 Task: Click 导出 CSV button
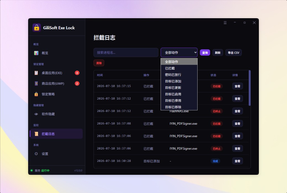click(x=233, y=53)
